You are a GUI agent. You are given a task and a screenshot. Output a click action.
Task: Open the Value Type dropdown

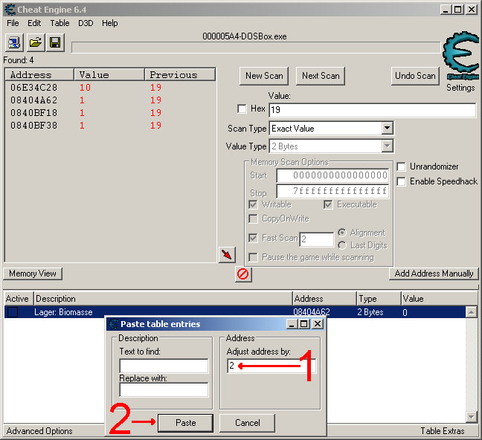coord(388,146)
